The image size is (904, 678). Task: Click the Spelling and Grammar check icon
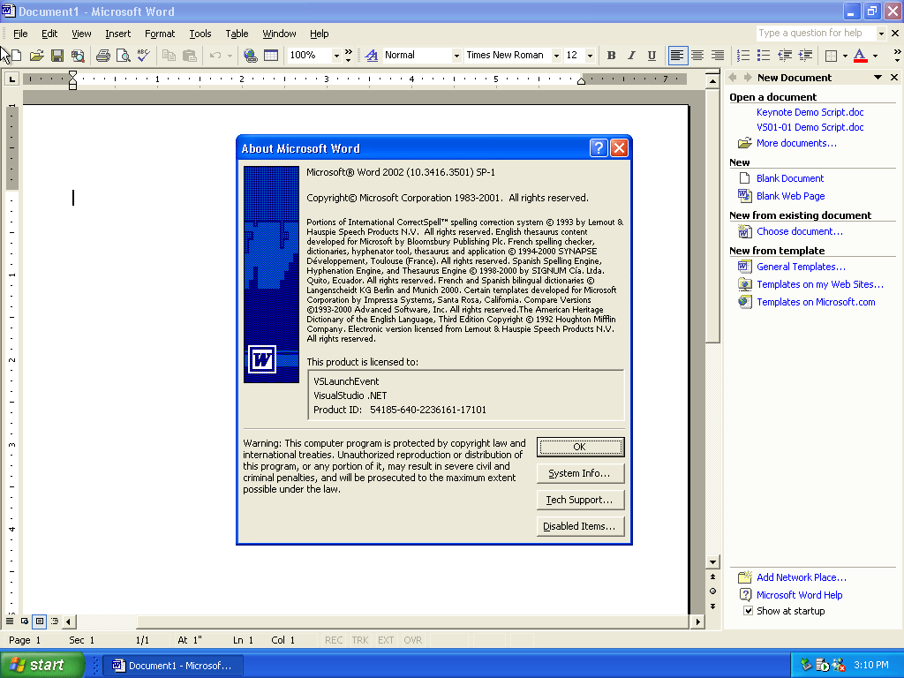tap(143, 56)
